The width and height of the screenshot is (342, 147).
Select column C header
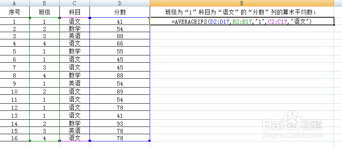tap(75, 3)
